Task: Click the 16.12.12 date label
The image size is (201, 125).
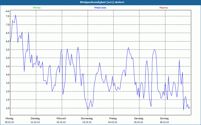Action: 164,122
